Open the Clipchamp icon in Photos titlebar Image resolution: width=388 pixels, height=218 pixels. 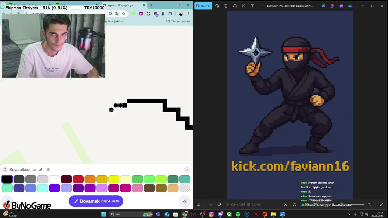point(341,6)
